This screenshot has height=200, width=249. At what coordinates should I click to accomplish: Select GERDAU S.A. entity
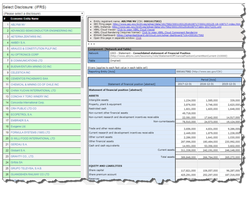pyautogui.click(x=19, y=145)
